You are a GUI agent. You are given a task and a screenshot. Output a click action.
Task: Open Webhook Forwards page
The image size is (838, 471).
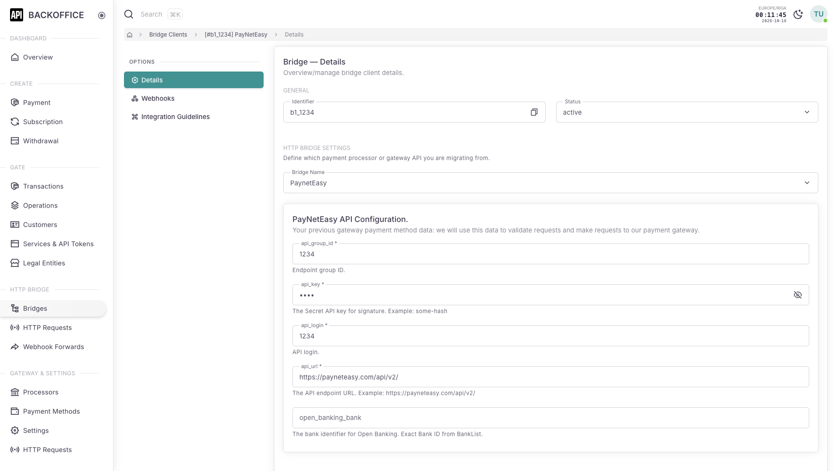click(x=53, y=347)
